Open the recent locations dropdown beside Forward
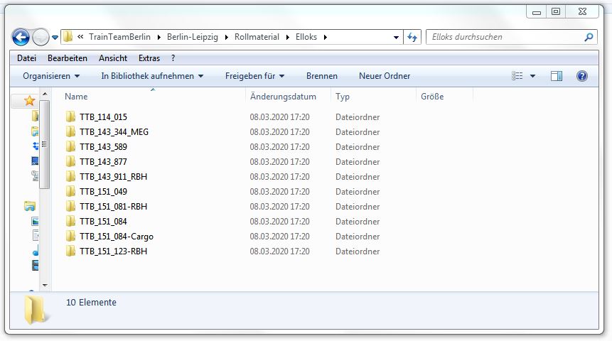Screen dimensions: 612x341 [55, 38]
